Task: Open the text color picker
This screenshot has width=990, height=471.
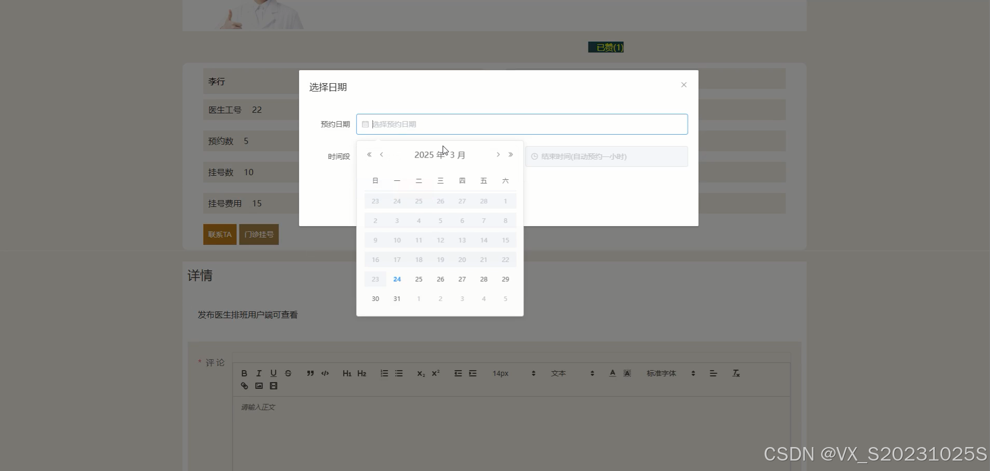Action: pyautogui.click(x=613, y=373)
